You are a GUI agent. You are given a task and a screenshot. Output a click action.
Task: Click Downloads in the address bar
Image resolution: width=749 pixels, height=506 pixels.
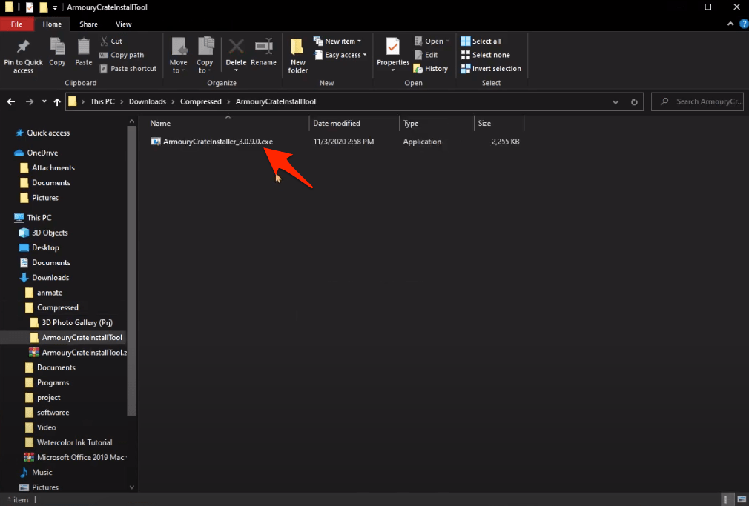pyautogui.click(x=147, y=101)
